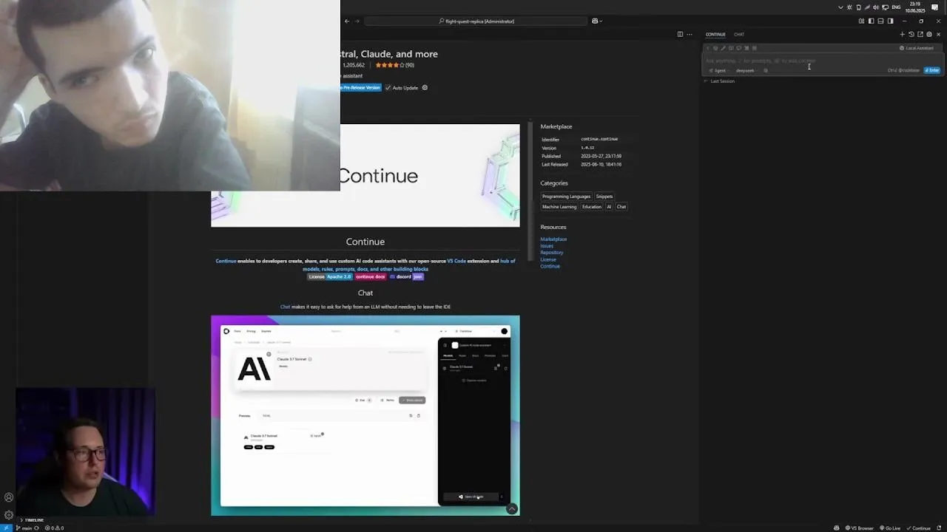Click Go Live status bar button
The width and height of the screenshot is (947, 532).
click(892, 528)
